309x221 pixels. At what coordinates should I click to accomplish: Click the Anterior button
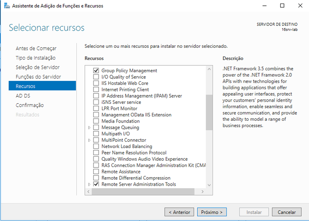179,212
